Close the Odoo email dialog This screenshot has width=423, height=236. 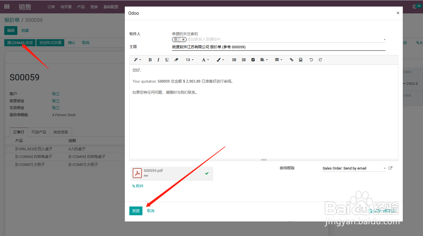point(398,13)
